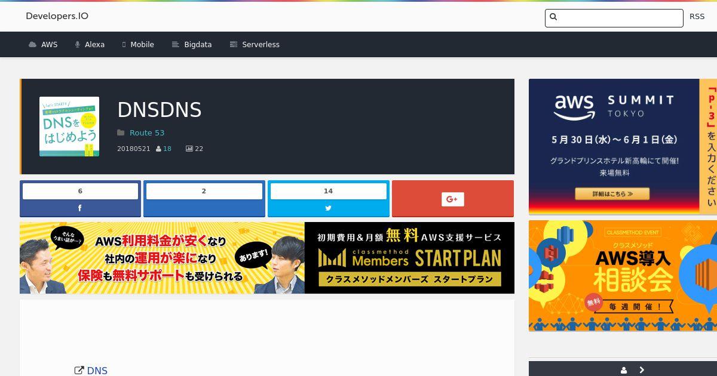
Task: Open the AWS Summit Tokyo banner
Action: point(623,147)
